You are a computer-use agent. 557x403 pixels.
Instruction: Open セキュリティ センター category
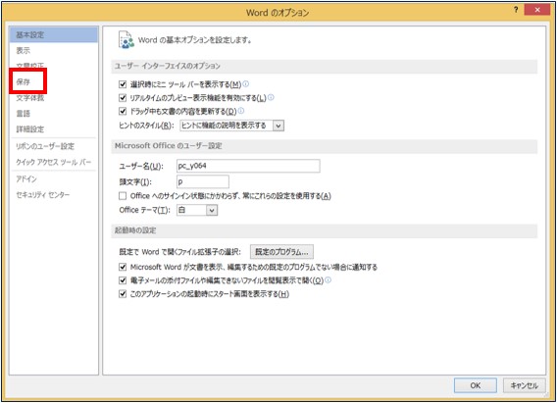(43, 194)
